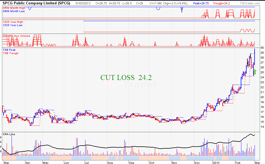Click the open price O=26.75
This screenshot has height=164, width=265.
[101, 3]
